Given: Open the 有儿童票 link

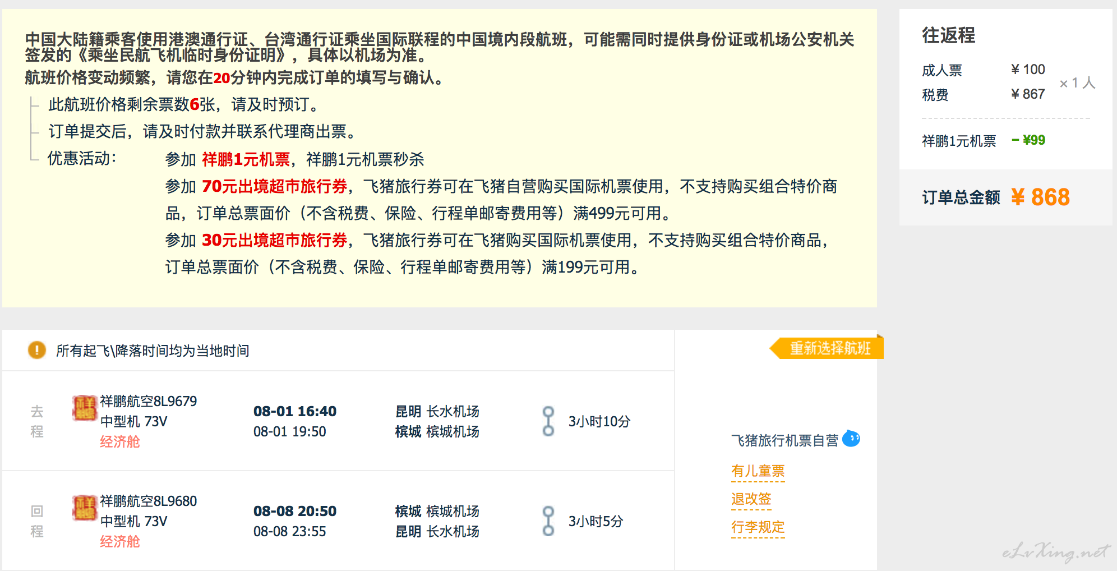Looking at the screenshot, I should (x=758, y=471).
